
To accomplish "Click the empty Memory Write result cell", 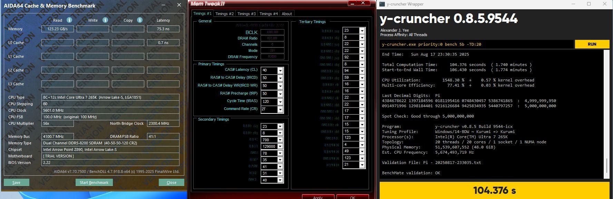I will click(x=93, y=29).
